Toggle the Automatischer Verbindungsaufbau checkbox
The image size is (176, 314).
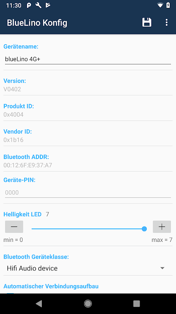[11, 294]
